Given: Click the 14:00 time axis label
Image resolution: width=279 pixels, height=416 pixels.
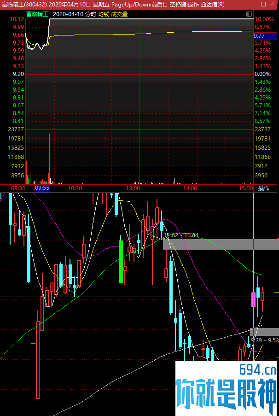Looking at the screenshot, I should (x=190, y=188).
